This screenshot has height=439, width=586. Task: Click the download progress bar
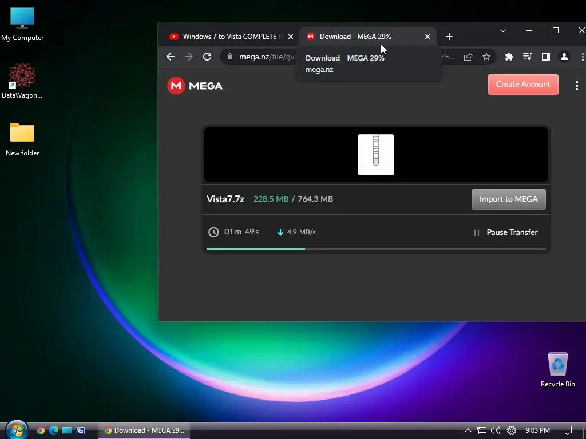tap(376, 249)
